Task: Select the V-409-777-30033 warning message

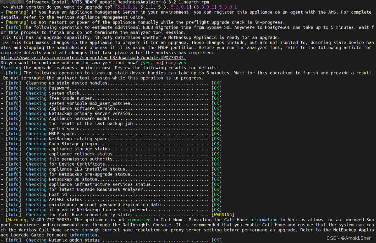Action: pos(188,227)
